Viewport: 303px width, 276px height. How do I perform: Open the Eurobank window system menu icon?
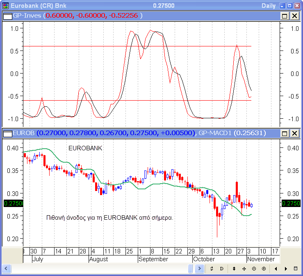tap(5, 5)
